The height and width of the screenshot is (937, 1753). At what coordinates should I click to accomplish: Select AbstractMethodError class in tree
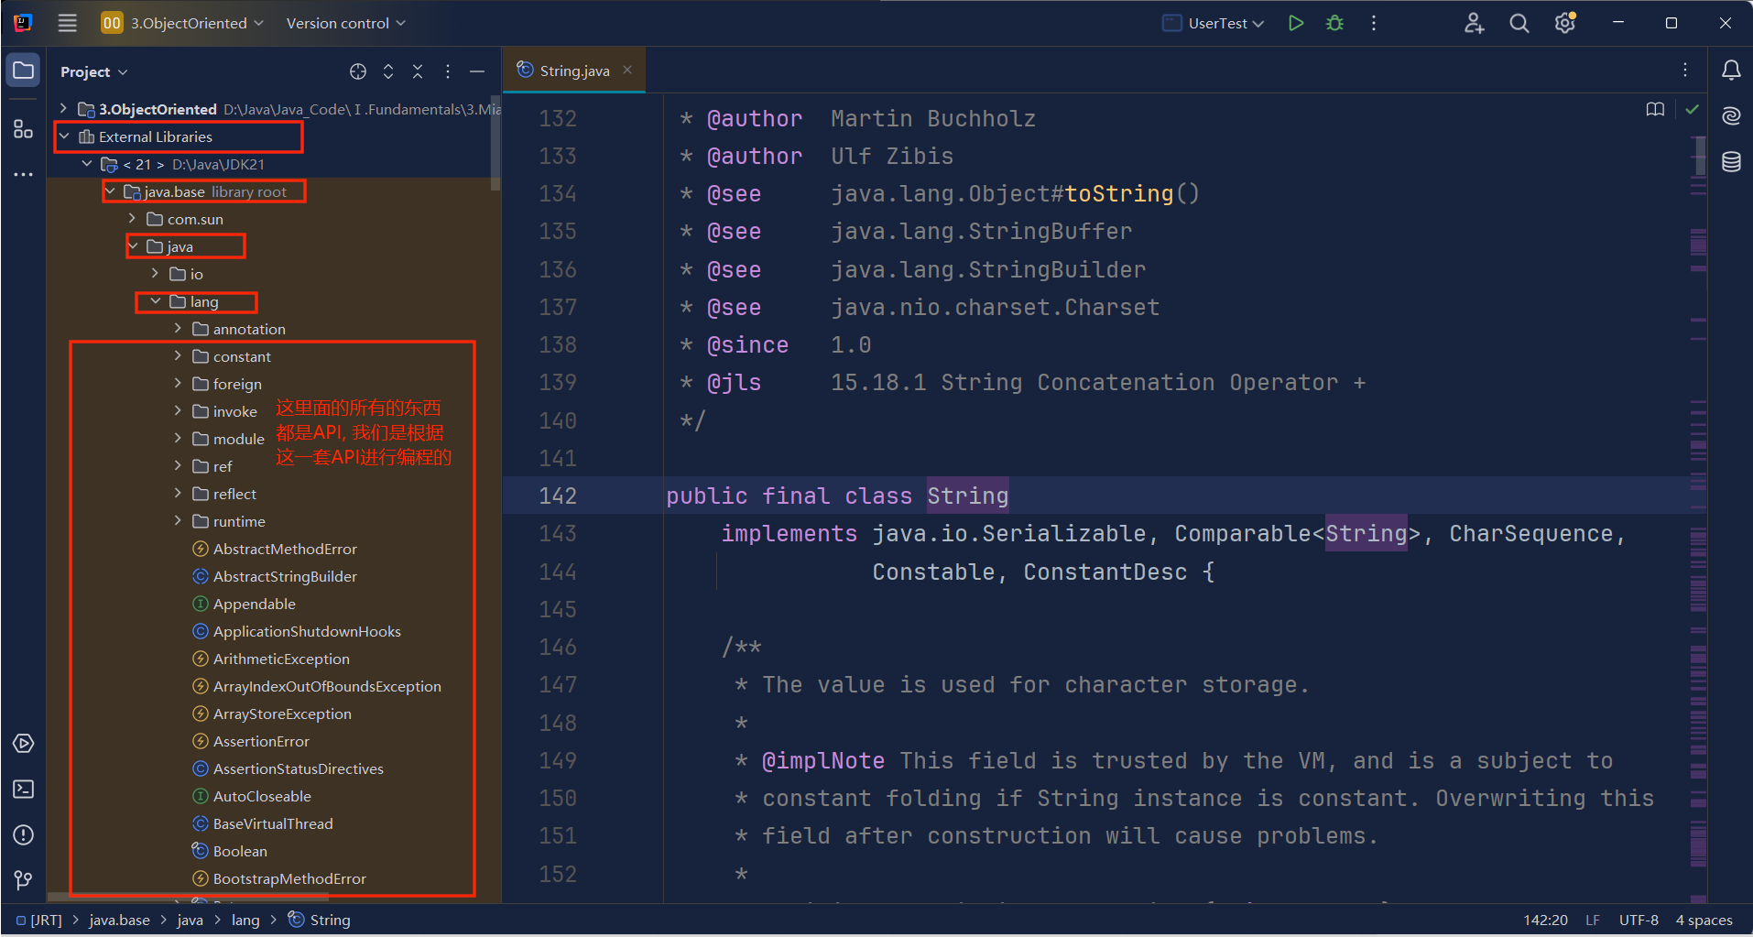pyautogui.click(x=285, y=549)
